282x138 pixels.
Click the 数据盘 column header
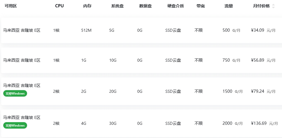point(145,6)
